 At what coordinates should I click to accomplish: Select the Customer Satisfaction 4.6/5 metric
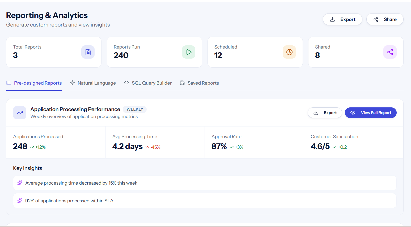354,142
